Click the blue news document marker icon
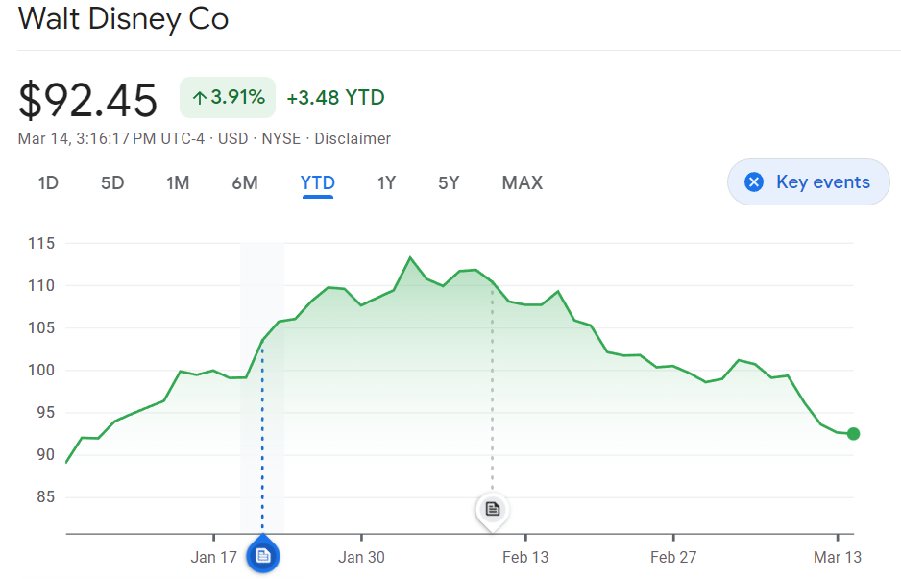This screenshot has height=579, width=901. (262, 555)
